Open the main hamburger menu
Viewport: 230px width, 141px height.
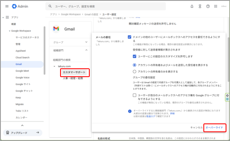pos(7,6)
